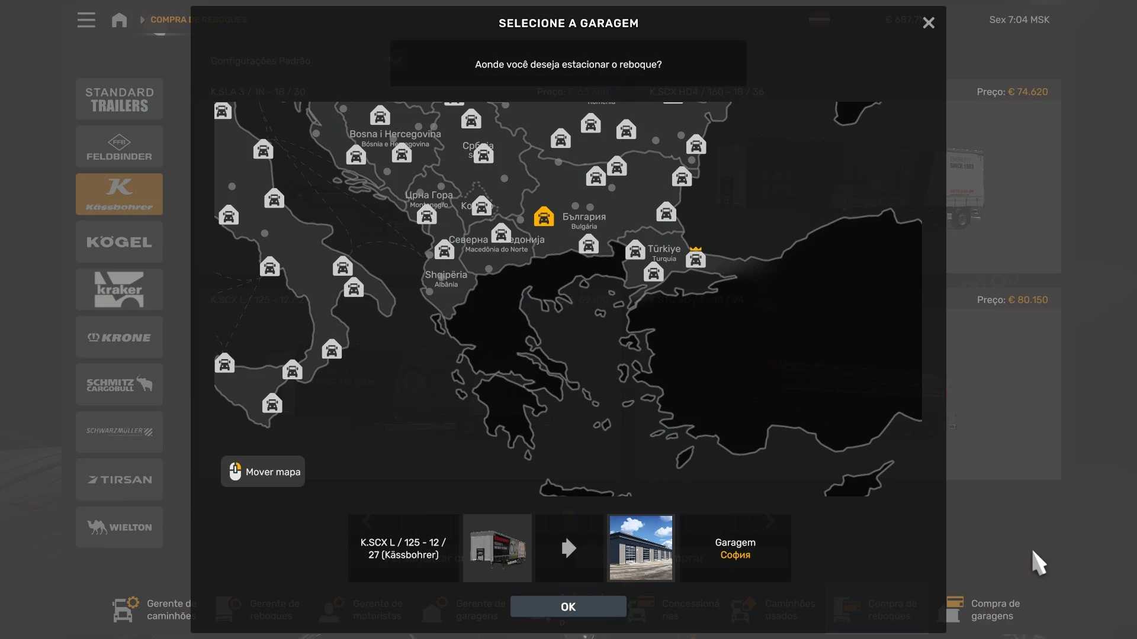The height and width of the screenshot is (639, 1137).
Task: Select the Kässbohrer brand logo
Action: pyautogui.click(x=119, y=194)
